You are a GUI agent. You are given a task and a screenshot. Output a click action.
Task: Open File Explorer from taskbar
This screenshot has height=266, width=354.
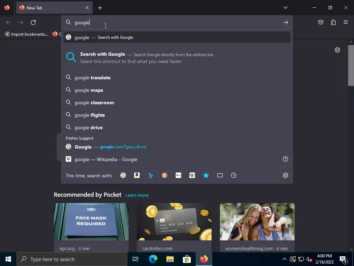click(x=170, y=259)
